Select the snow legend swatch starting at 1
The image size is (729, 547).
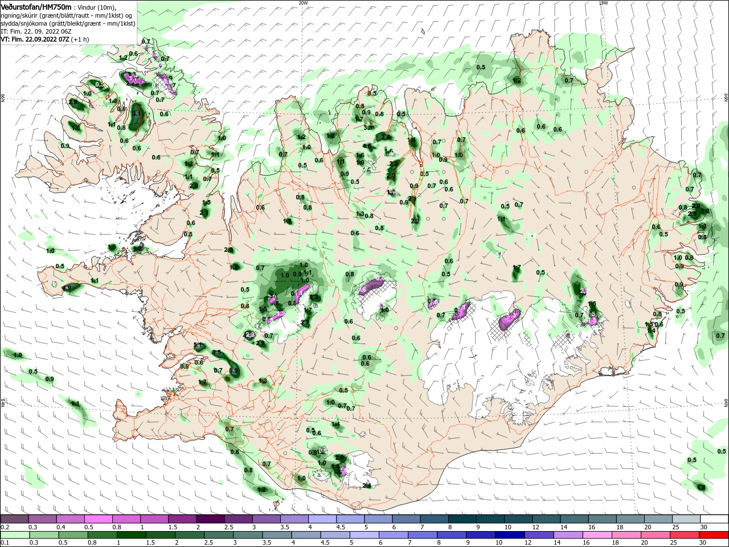(x=154, y=519)
